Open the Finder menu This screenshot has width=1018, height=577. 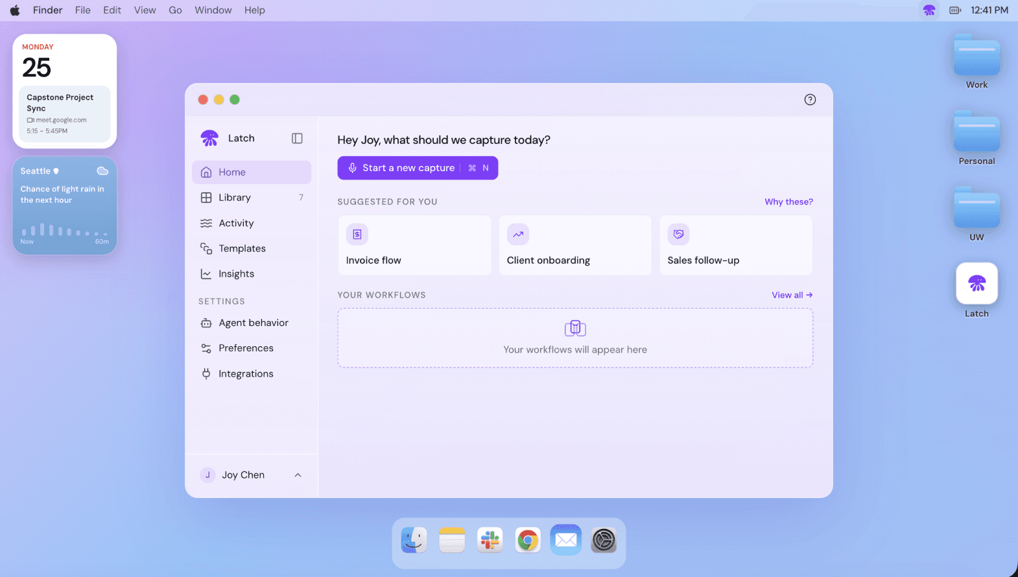click(48, 10)
